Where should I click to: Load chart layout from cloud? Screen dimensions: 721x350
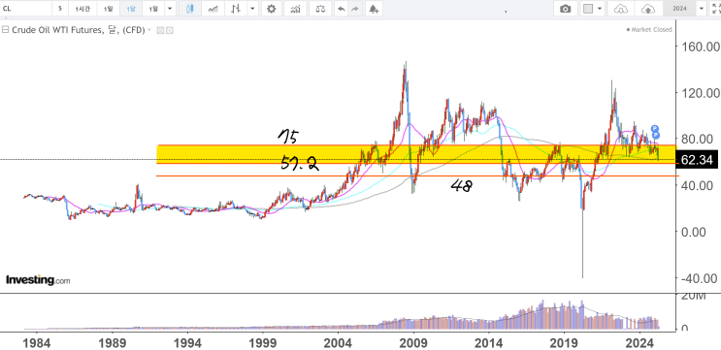coord(621,9)
